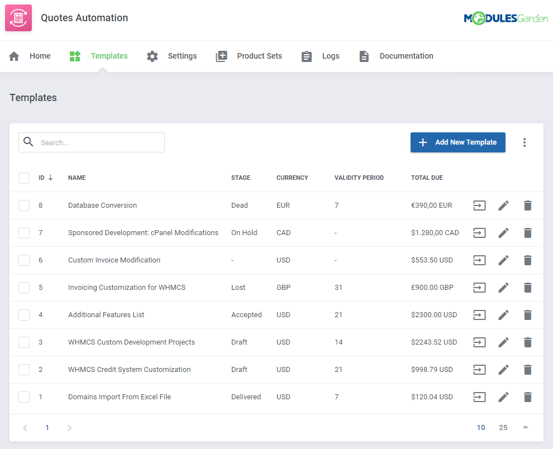Show 10 entries per page
Screen dimensions: 553x449
coord(481,428)
